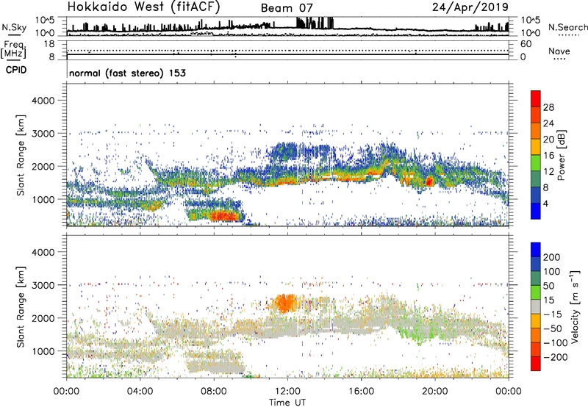Screen dimensions: 588x407
Task: Click the 'CPID' label
Action: (x=16, y=70)
